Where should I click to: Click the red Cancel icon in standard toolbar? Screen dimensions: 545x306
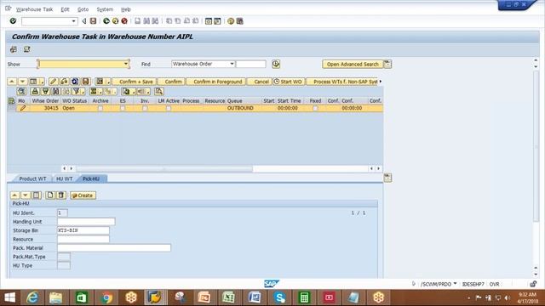click(124, 21)
